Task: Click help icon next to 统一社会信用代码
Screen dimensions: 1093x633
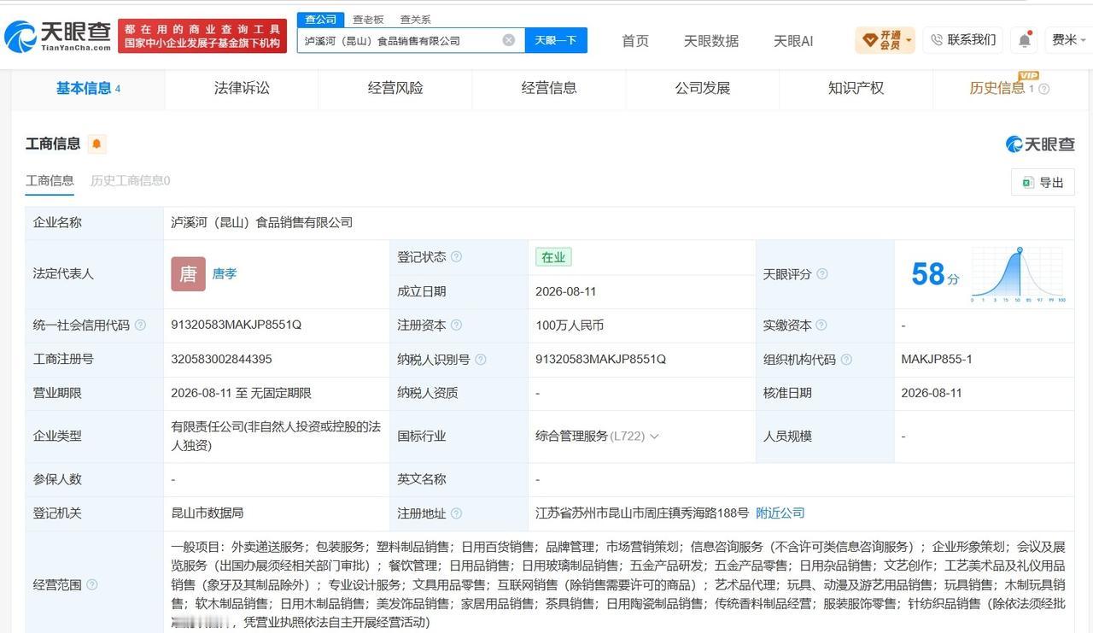Action: (x=140, y=325)
